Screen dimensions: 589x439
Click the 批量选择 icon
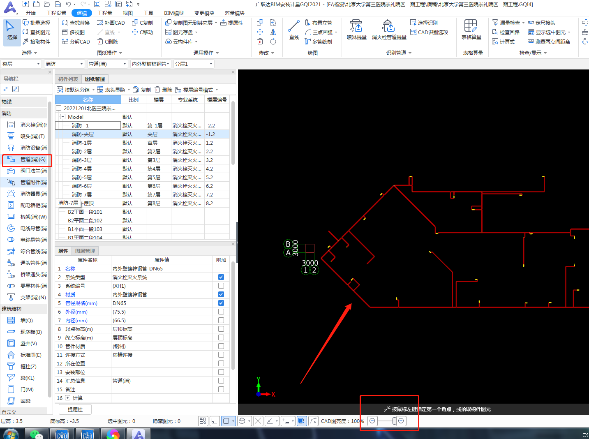(x=25, y=23)
